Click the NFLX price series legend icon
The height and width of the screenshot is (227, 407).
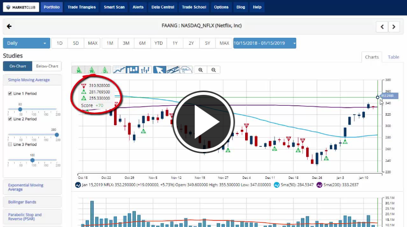78,185
